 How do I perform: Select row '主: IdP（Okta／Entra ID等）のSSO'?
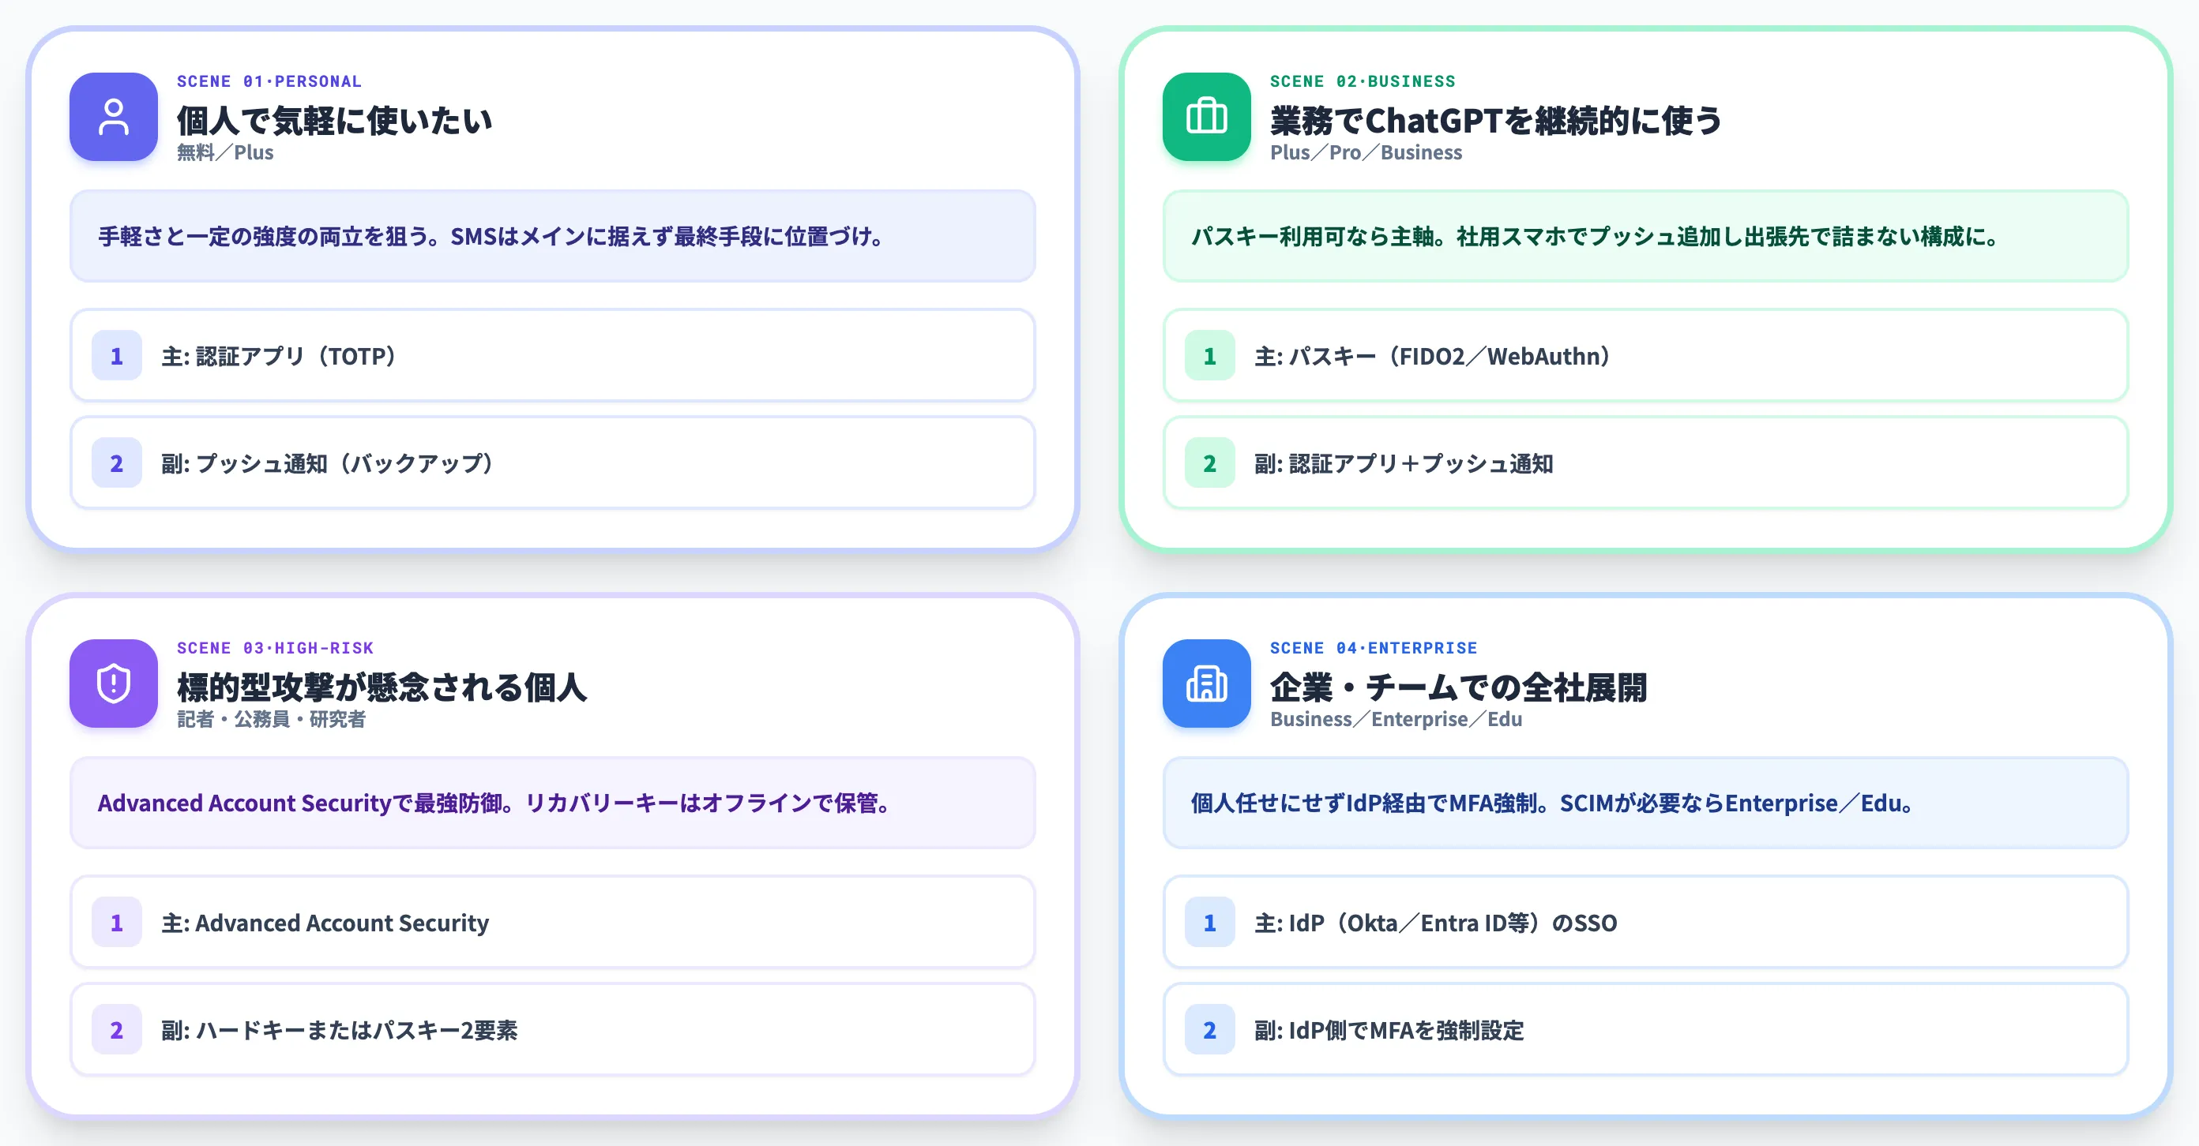pyautogui.click(x=1645, y=922)
